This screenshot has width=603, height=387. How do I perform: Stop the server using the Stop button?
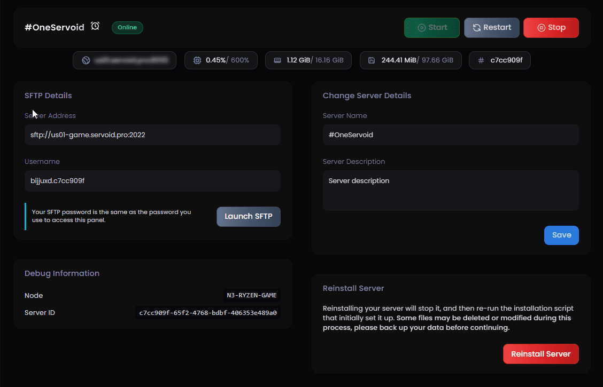[x=551, y=28]
